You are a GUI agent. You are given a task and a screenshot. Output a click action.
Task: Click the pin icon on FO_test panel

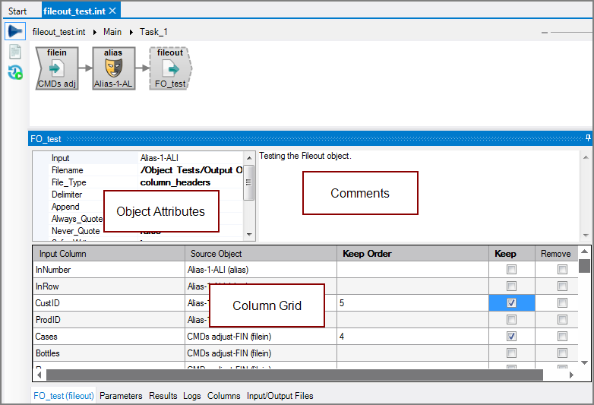coord(588,139)
